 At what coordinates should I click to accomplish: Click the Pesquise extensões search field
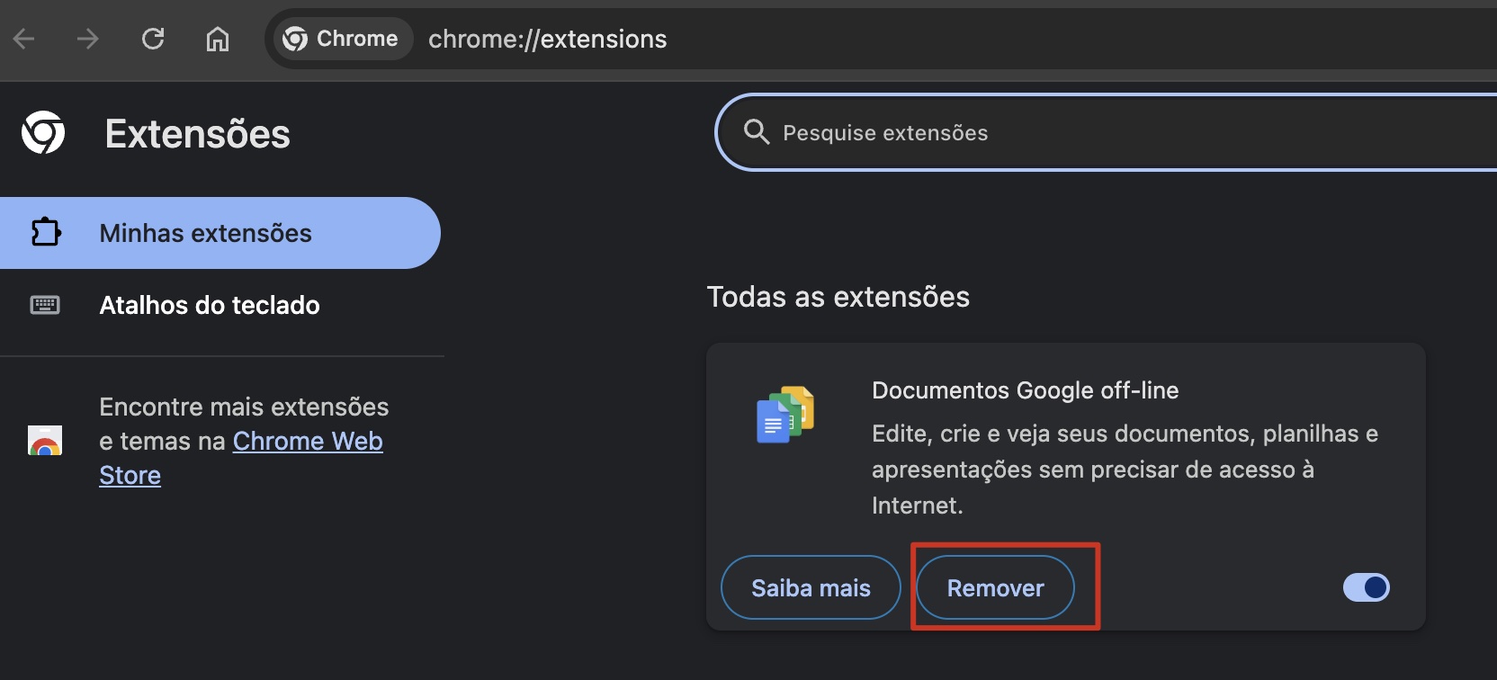(990, 132)
